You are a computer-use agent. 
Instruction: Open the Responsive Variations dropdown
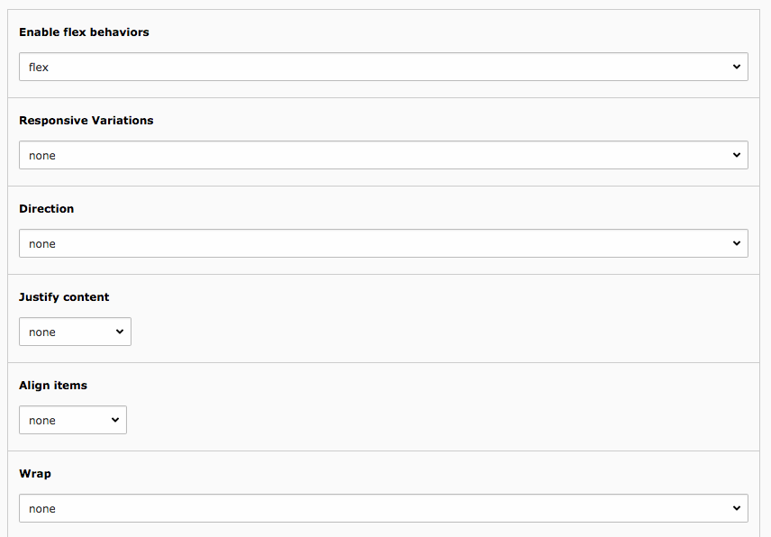[x=384, y=155]
